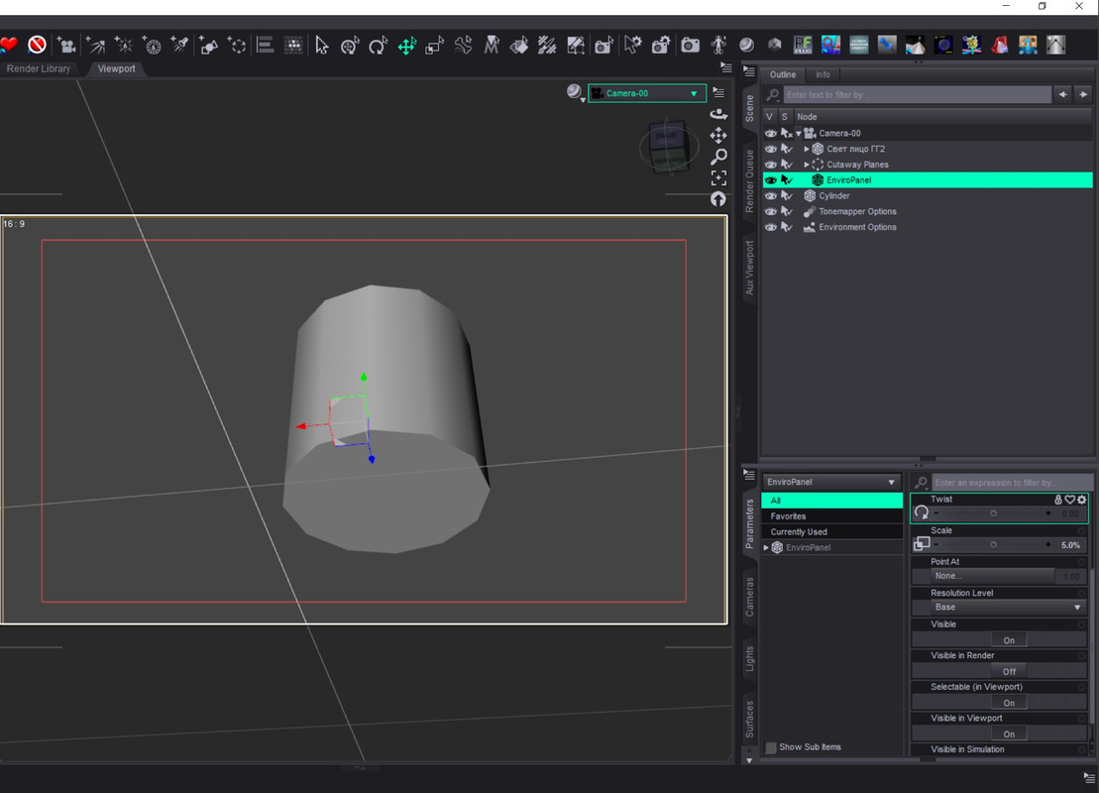This screenshot has height=793, width=1099.
Task: Click the Orbit camera viewport control
Action: tap(718, 114)
